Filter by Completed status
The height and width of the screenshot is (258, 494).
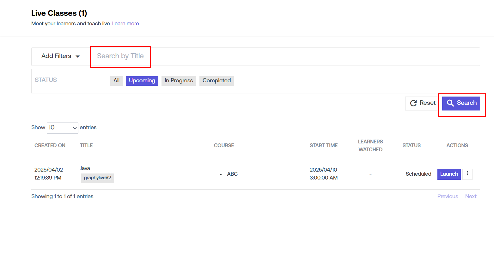[217, 81]
